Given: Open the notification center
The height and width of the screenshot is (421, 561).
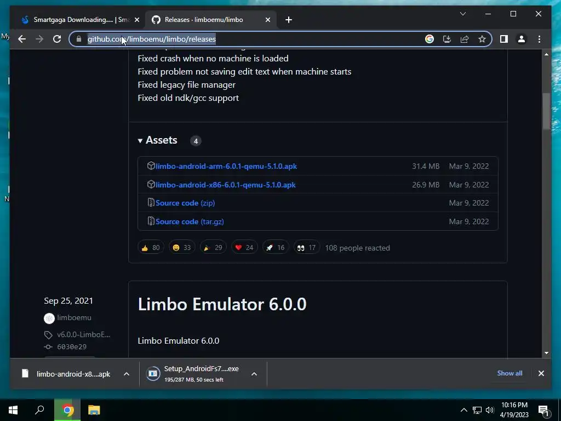Looking at the screenshot, I should (x=543, y=410).
